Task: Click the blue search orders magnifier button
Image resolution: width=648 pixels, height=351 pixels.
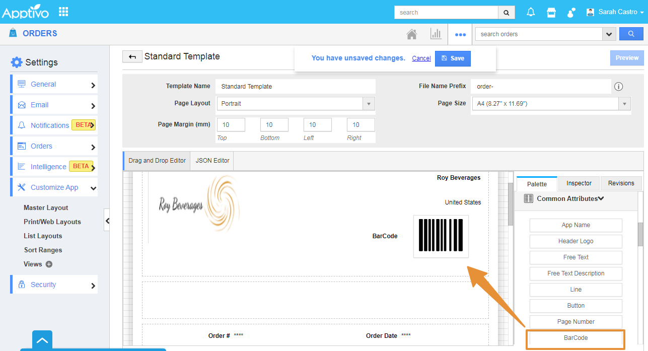Action: click(631, 34)
